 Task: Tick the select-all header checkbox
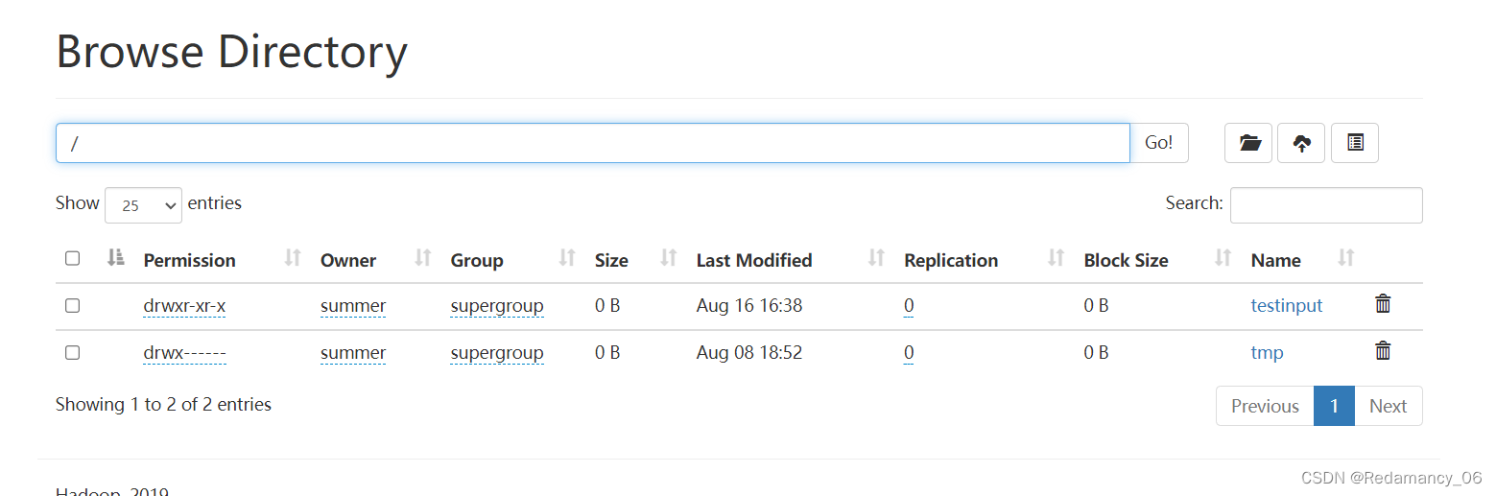[x=72, y=258]
